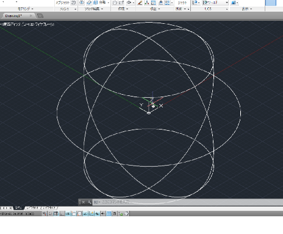This screenshot has width=283, height=234.
Task: Select the モデル layout tab
Action: 18,208
